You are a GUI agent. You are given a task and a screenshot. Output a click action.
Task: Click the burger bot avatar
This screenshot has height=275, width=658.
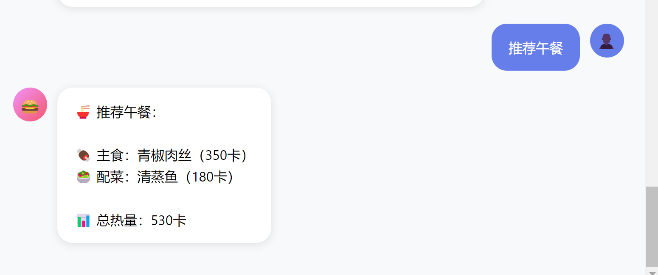pyautogui.click(x=30, y=104)
